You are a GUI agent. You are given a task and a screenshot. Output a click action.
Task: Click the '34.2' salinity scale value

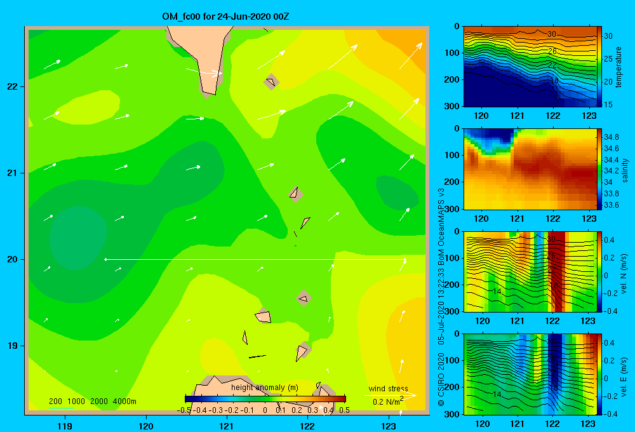tap(611, 171)
